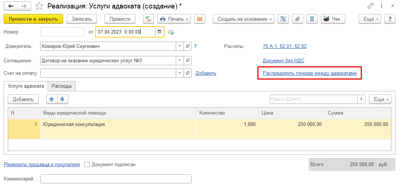Expand the Соглашение dropdown list
This screenshot has width=401, height=186.
179,60
